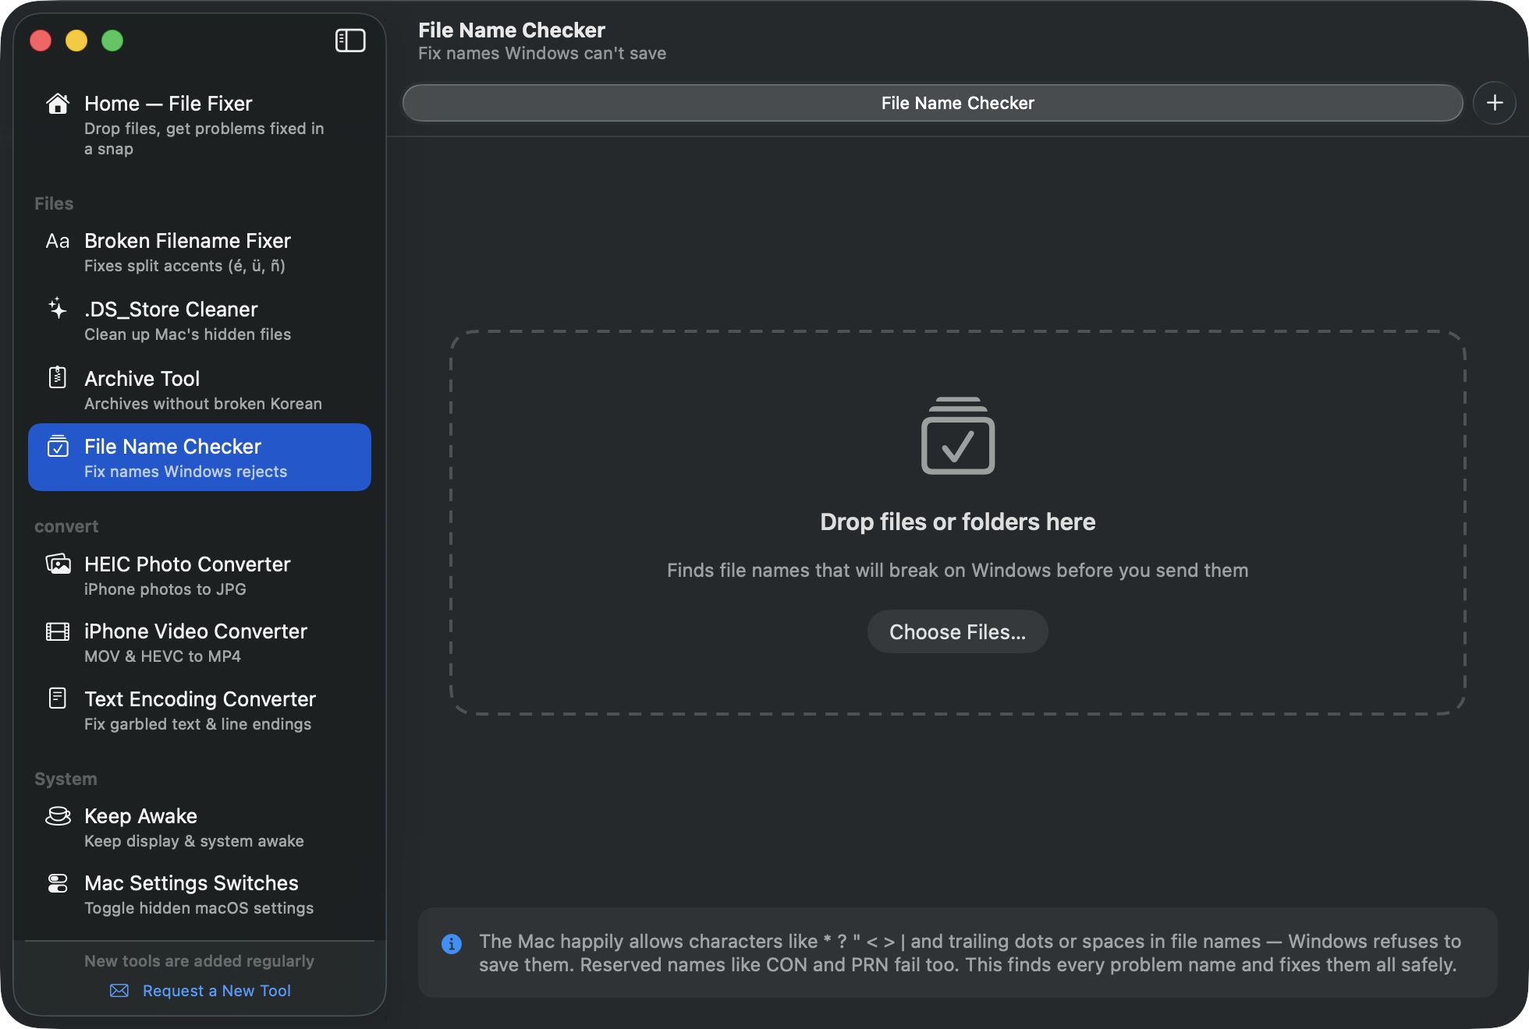
Task: Close the window with red button
Action: (41, 41)
